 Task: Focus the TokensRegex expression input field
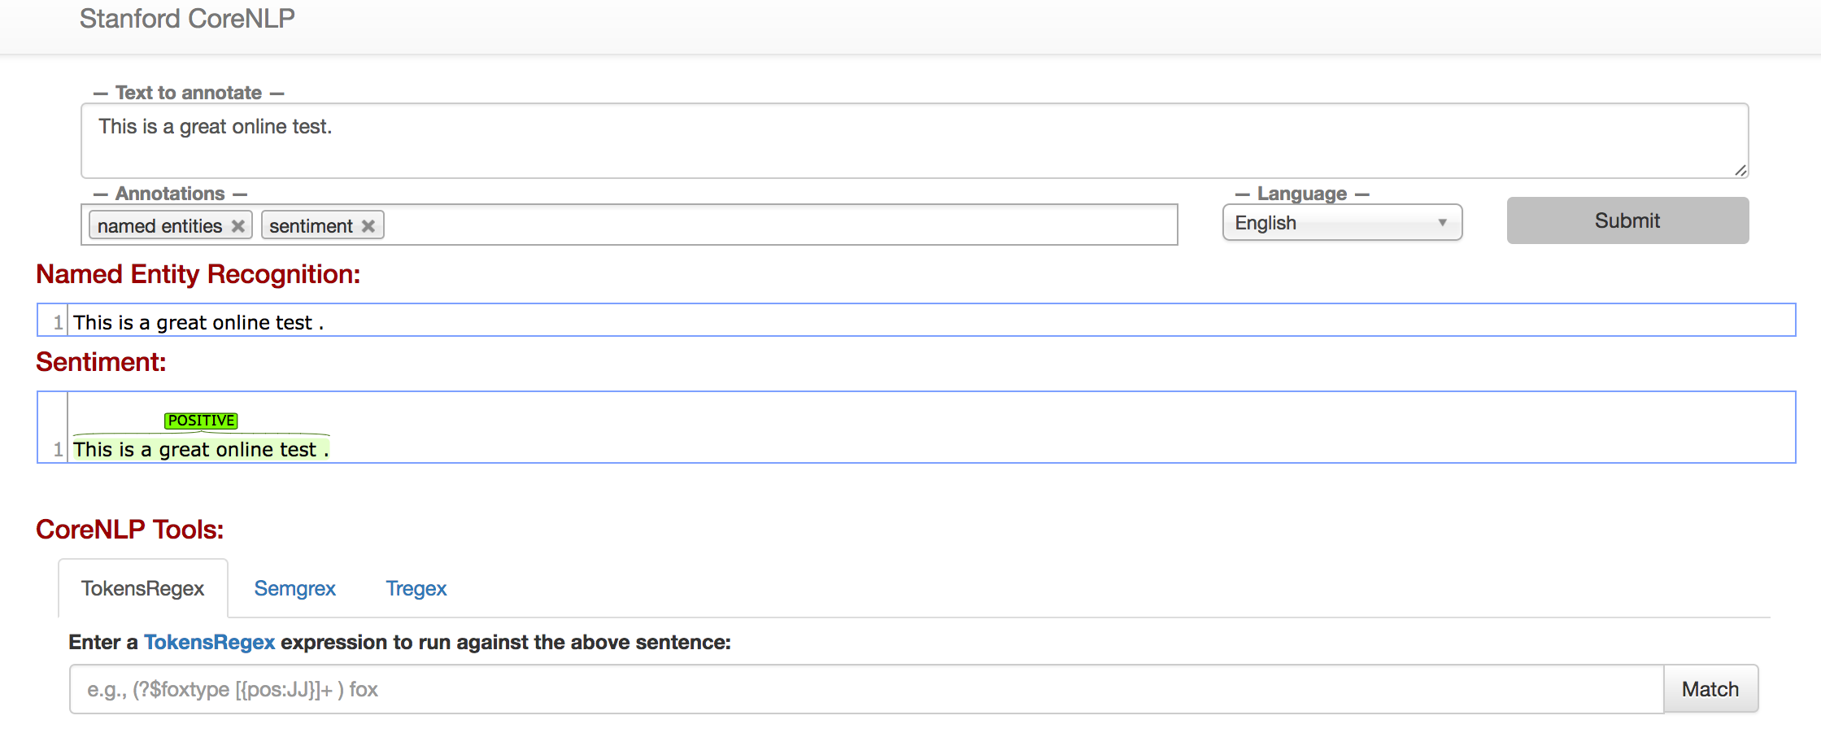tap(867, 689)
